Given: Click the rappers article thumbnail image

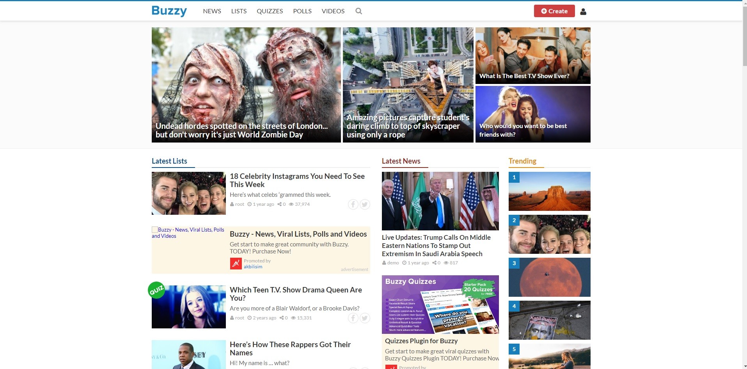Looking at the screenshot, I should coord(189,355).
